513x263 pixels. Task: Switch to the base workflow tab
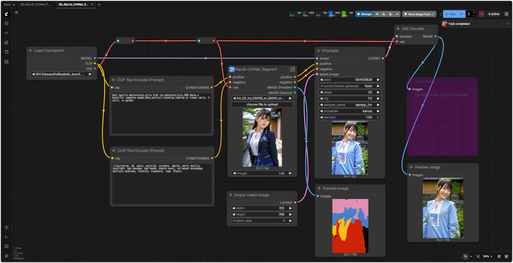7,4
